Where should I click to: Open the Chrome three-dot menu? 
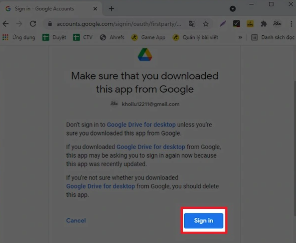pos(291,24)
